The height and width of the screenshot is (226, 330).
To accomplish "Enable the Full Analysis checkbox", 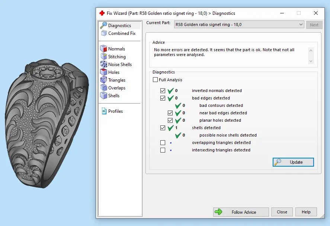I will (x=155, y=80).
